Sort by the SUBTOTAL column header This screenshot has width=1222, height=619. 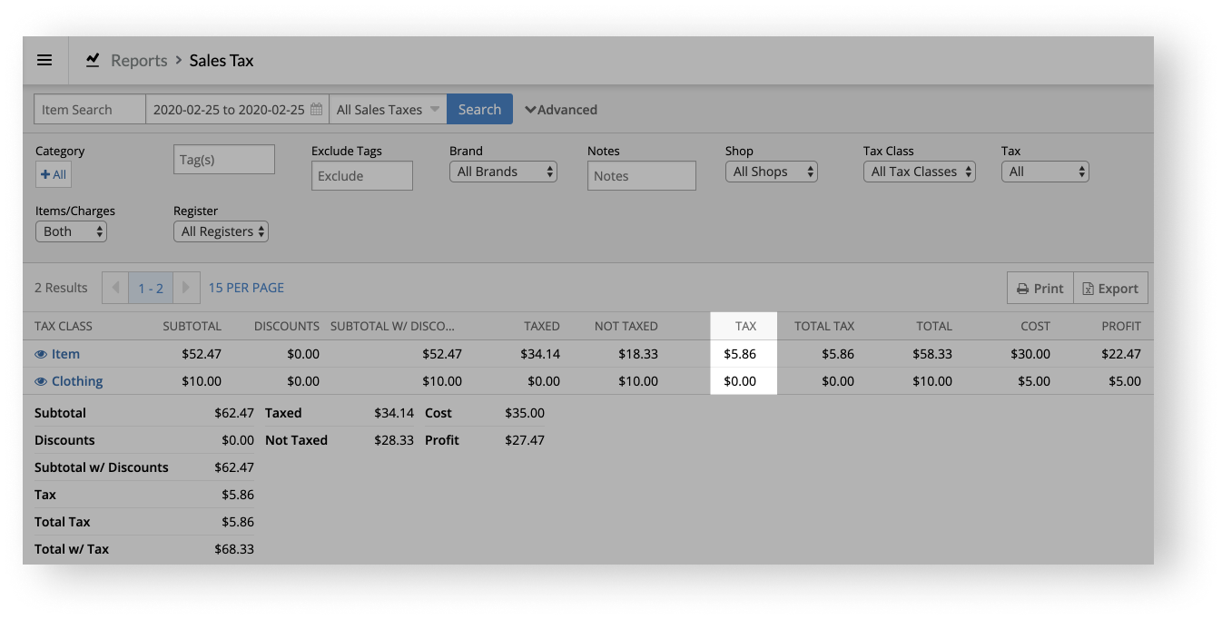pos(192,326)
